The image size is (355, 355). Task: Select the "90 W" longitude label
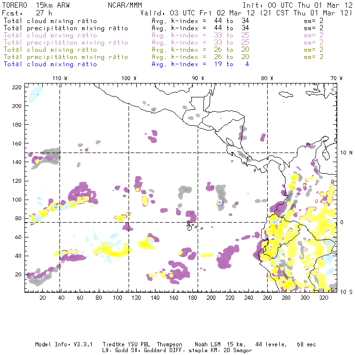tap(198, 78)
